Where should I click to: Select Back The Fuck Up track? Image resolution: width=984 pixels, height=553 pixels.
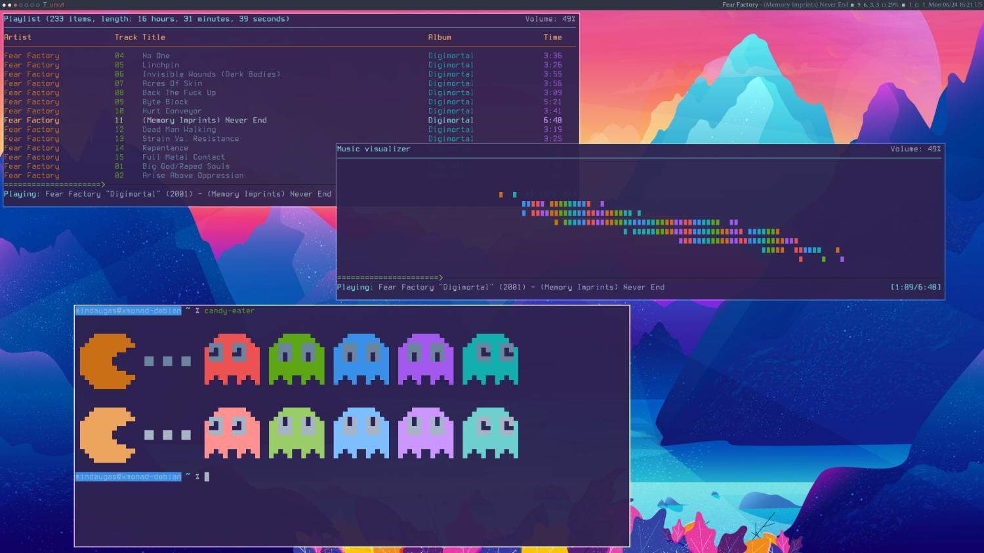pyautogui.click(x=283, y=92)
